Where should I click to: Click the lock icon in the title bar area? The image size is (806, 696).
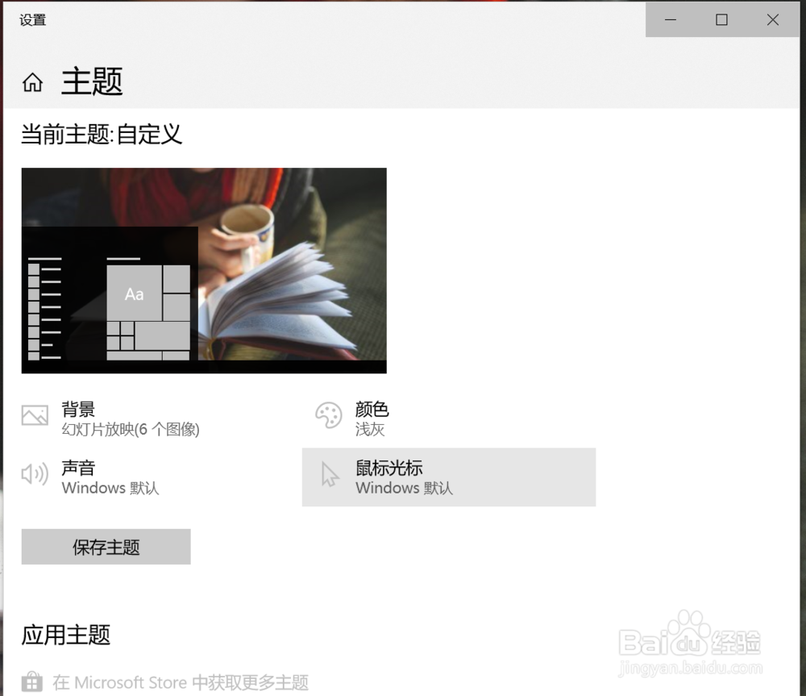[34, 682]
